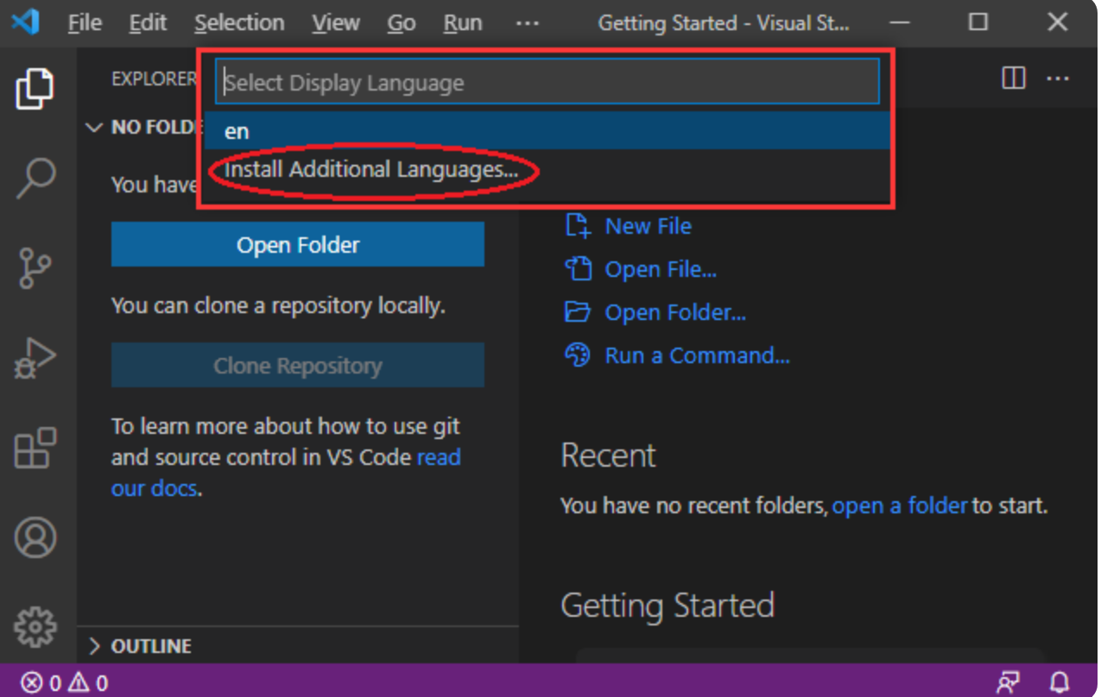Select the 'en' display language
This screenshot has width=1101, height=697.
tap(547, 131)
